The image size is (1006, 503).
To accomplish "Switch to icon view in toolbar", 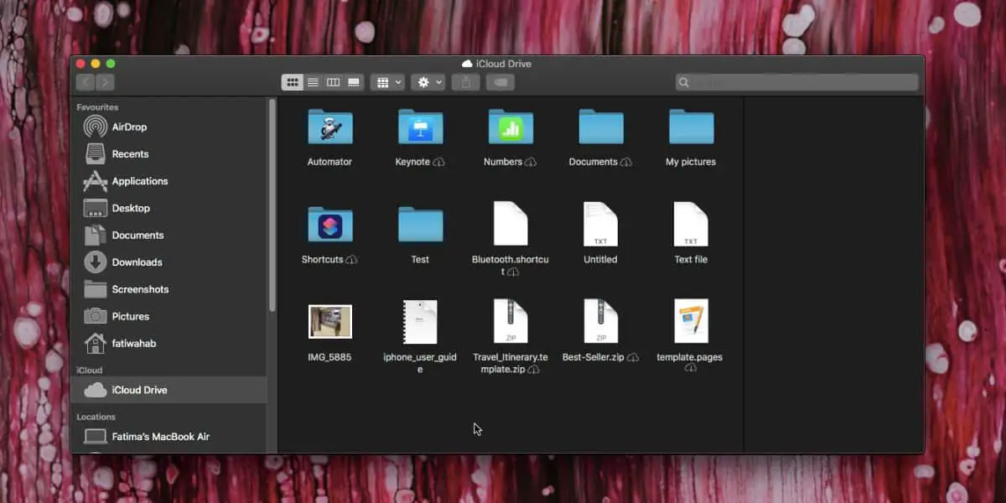I will pos(293,82).
